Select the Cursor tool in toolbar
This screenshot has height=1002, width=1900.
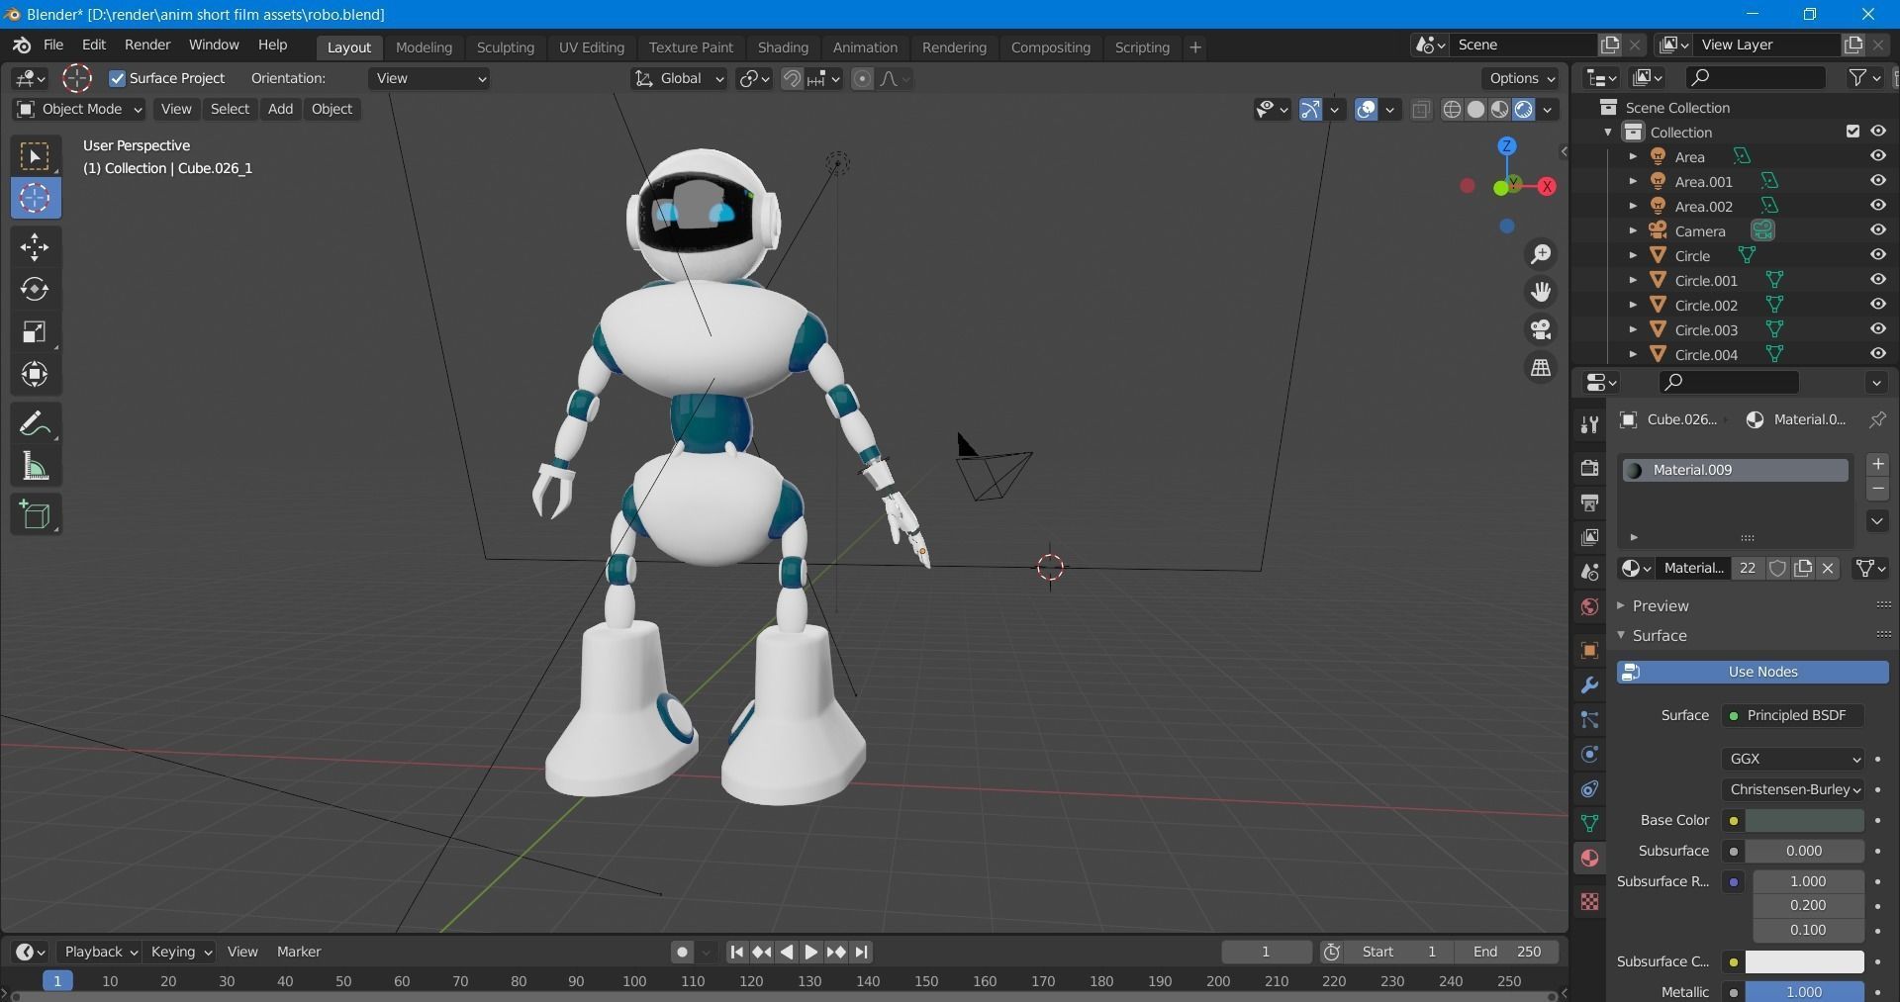36,198
